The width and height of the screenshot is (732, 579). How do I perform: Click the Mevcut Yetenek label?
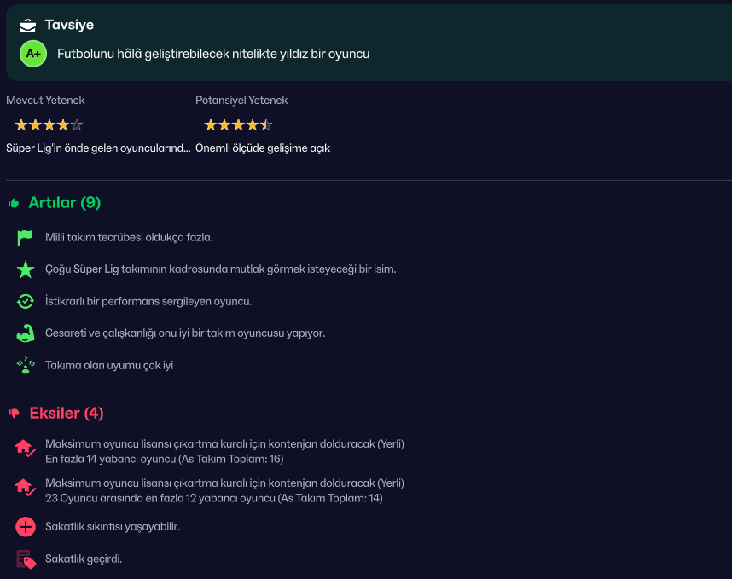[45, 101]
